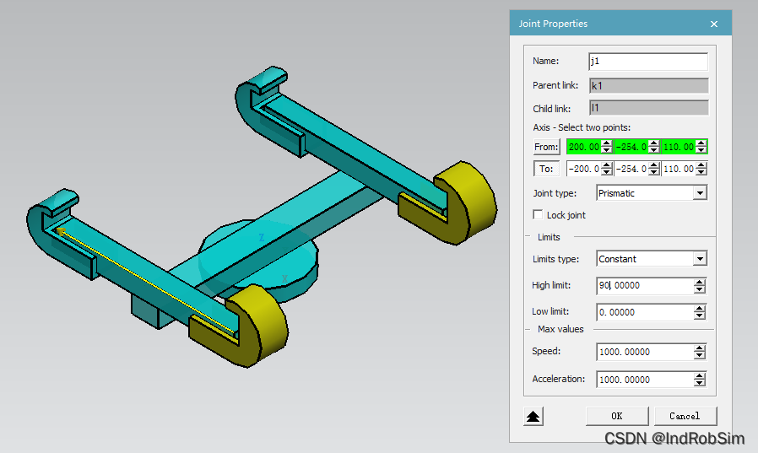The image size is (758, 453).
Task: Click the Acceleration value field
Action: click(x=646, y=380)
